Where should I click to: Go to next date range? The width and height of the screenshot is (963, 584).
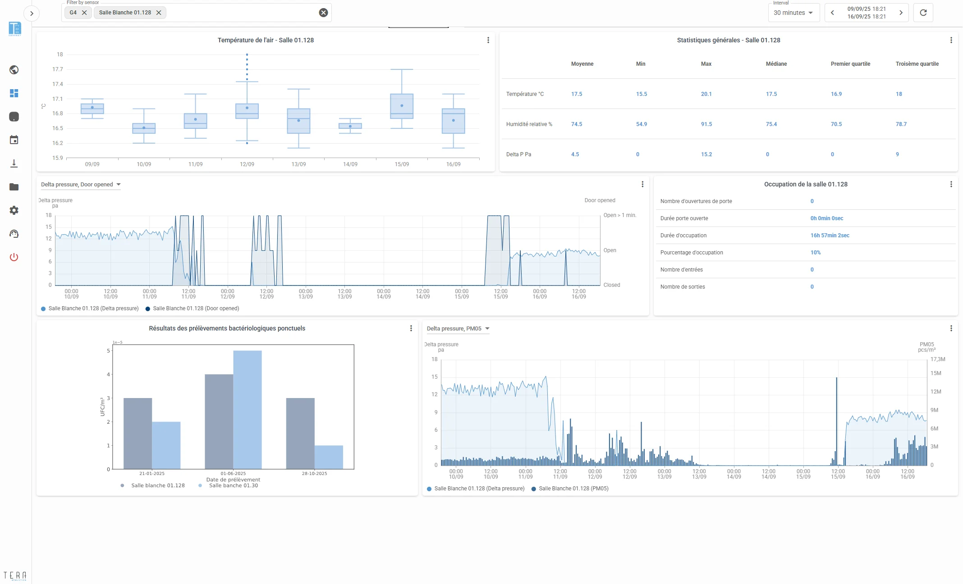pyautogui.click(x=901, y=13)
